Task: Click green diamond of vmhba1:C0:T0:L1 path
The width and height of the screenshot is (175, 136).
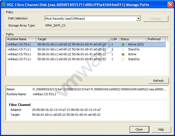Action: click(x=123, y=45)
